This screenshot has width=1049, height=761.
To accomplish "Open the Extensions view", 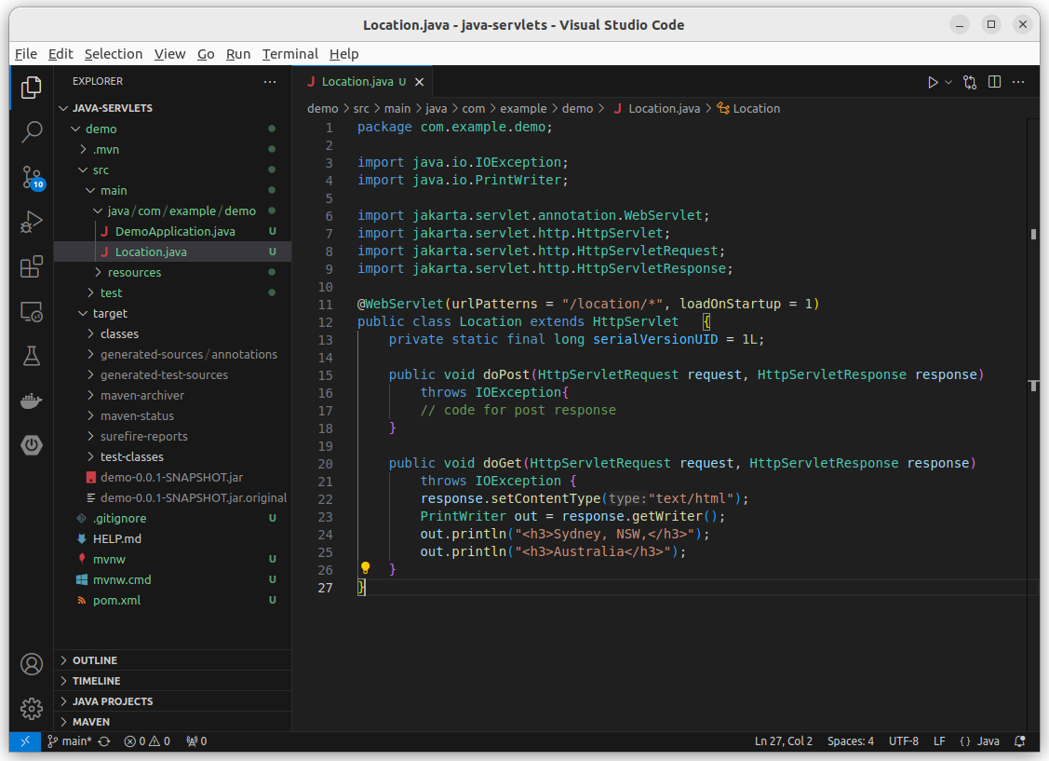I will [x=32, y=266].
